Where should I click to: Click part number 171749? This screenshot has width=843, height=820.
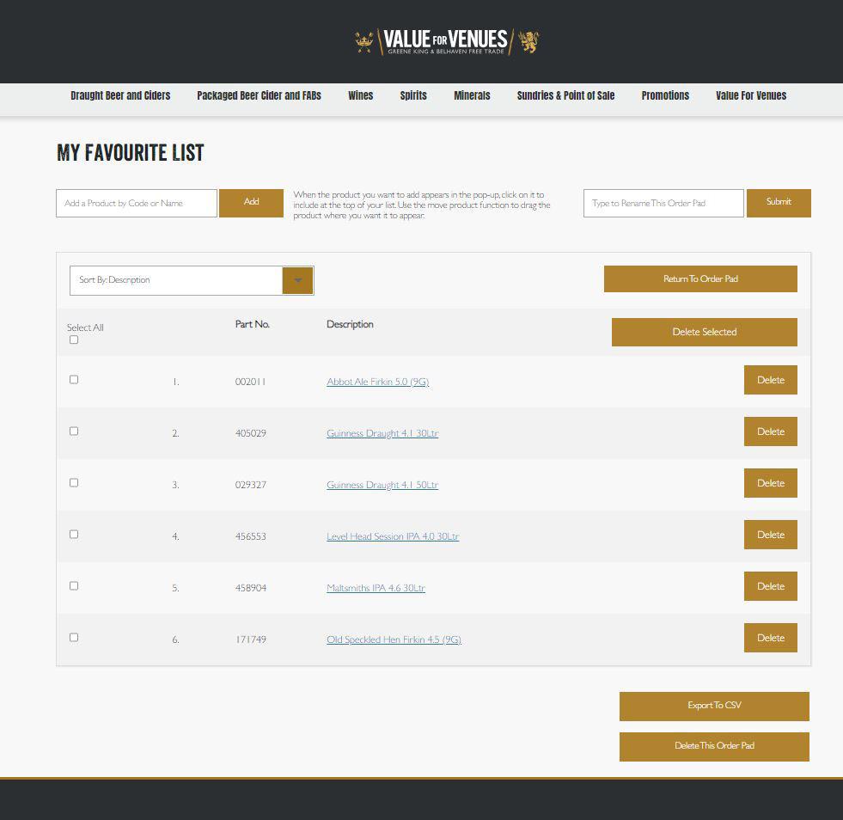tap(251, 639)
